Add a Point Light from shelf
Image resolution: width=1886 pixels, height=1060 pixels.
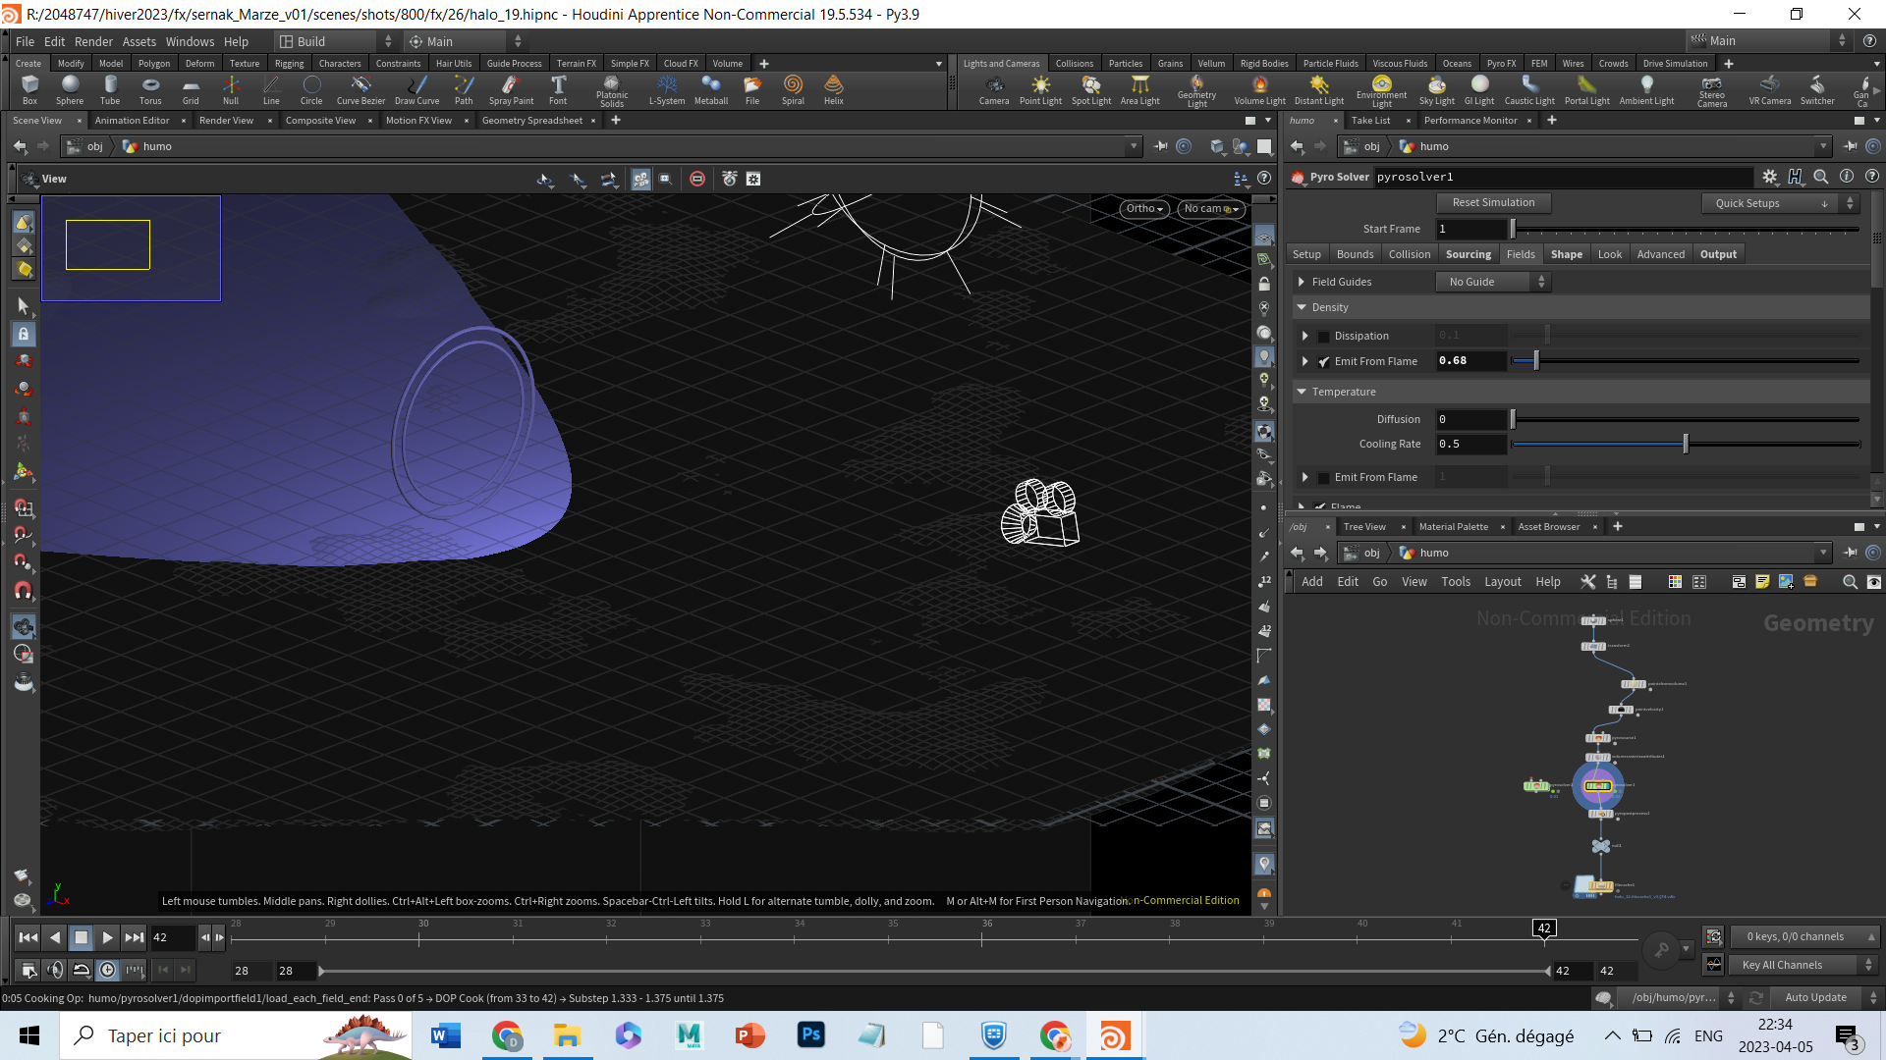click(x=1040, y=89)
